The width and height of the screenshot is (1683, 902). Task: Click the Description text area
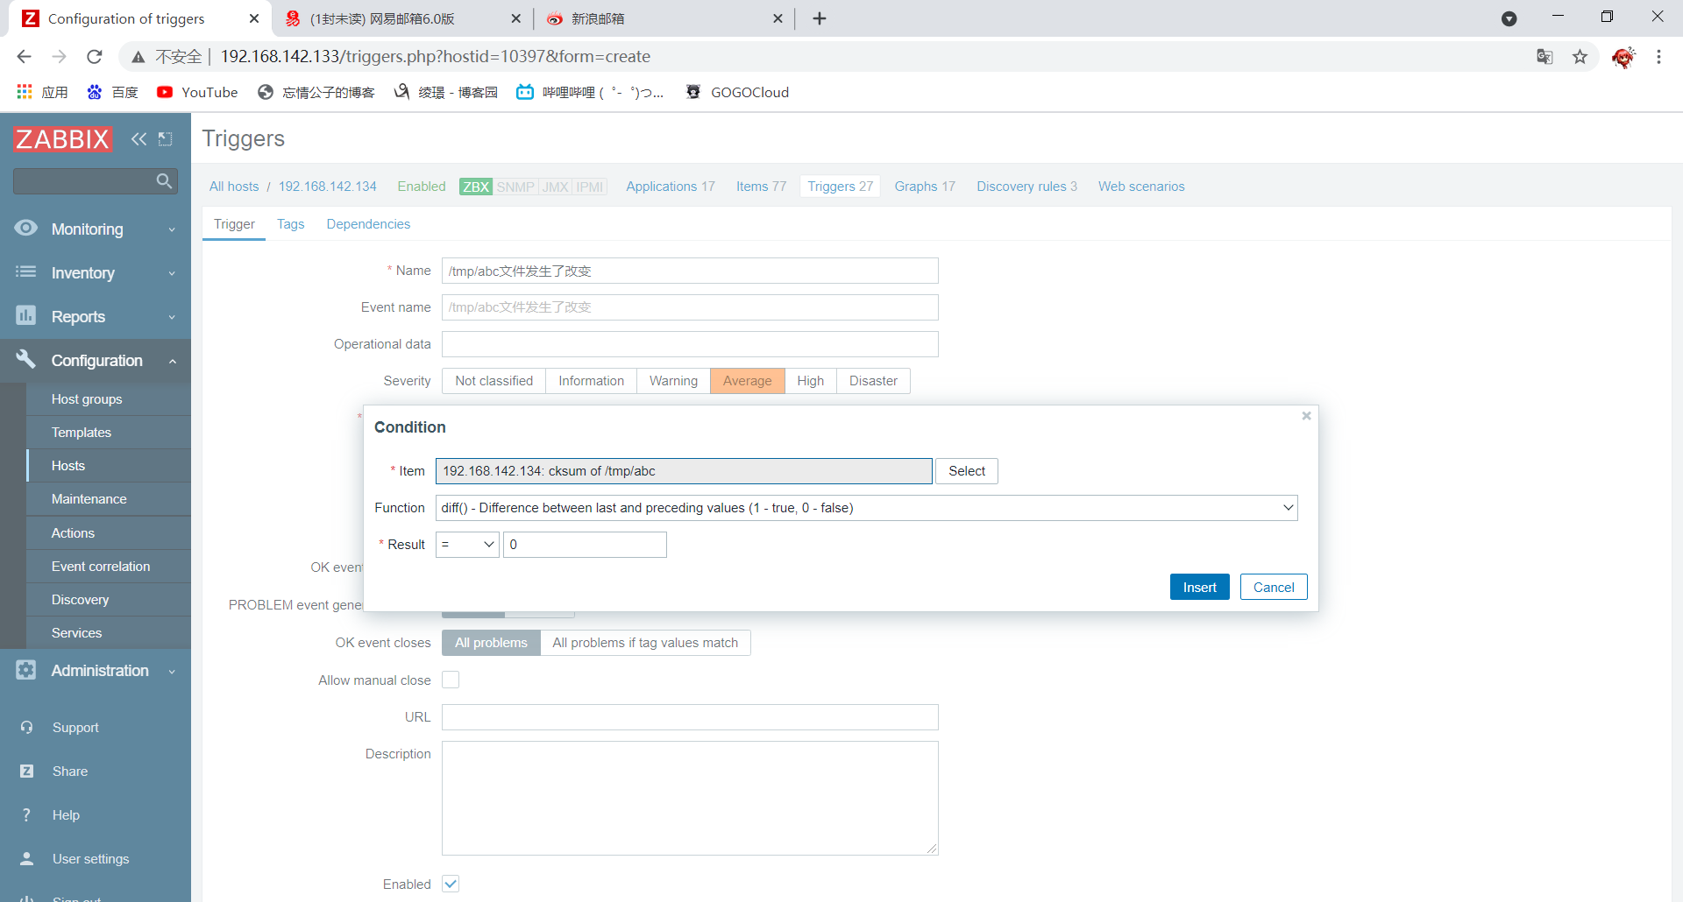(690, 798)
